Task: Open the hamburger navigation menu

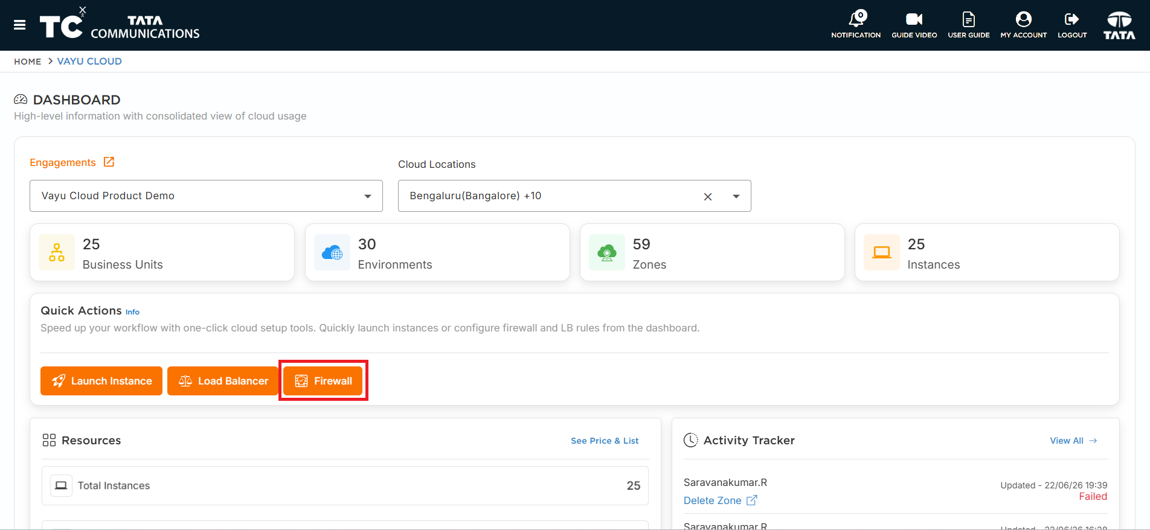Action: click(20, 25)
